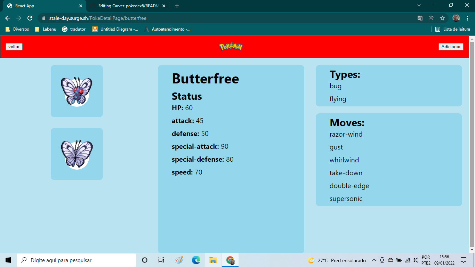Click the speed: 70 stat
475x267 pixels.
(187, 172)
